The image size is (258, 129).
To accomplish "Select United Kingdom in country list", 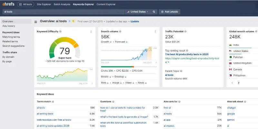I will tap(242, 63).
